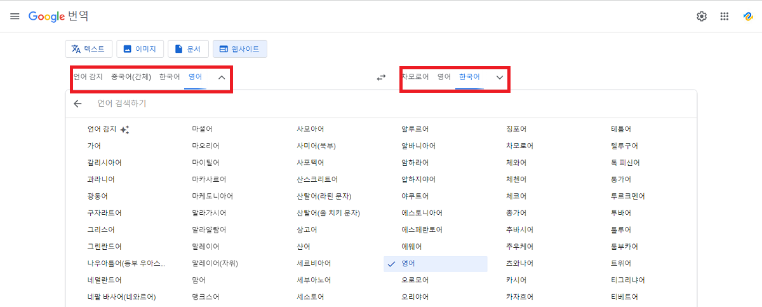
Task: Select 언어 감지 with sparkle icon in list
Action: click(x=108, y=129)
